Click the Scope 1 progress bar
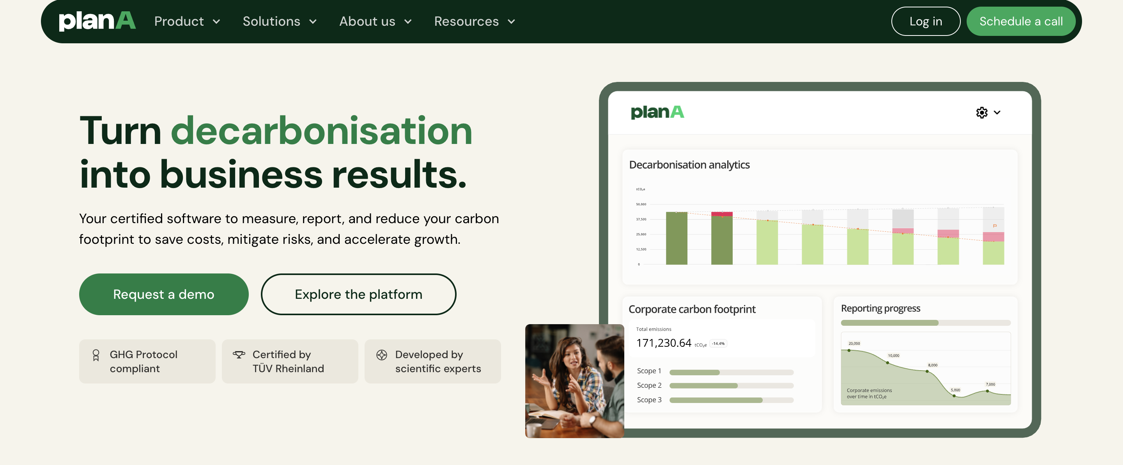The image size is (1123, 465). click(x=731, y=373)
